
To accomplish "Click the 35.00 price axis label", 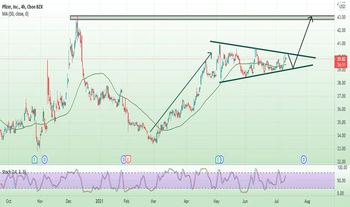I will 341,122.
